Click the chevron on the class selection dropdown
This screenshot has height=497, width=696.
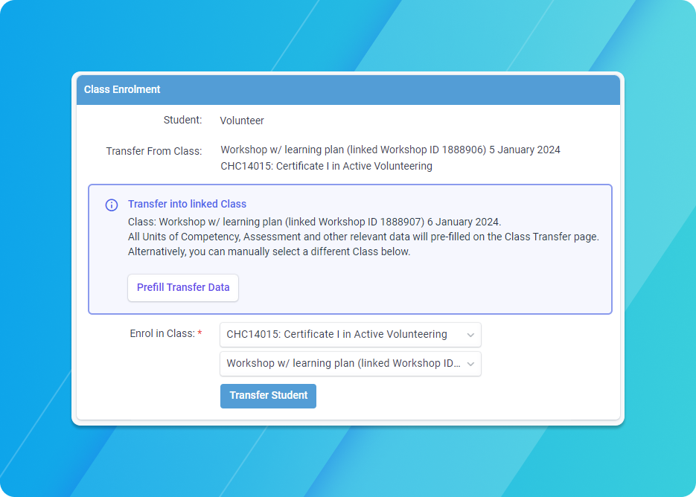pos(470,364)
